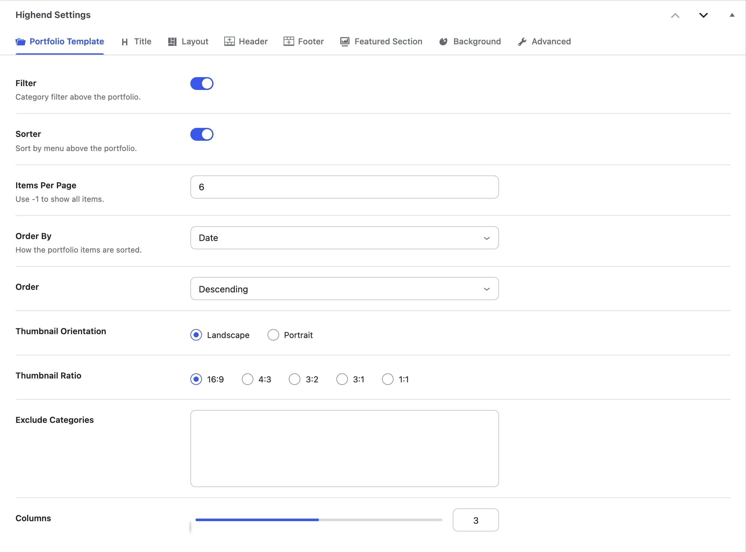
Task: Choose the 3:2 thumbnail ratio
Action: (295, 379)
